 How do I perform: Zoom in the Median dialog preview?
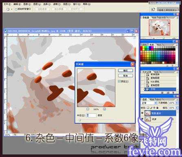click(105, 109)
